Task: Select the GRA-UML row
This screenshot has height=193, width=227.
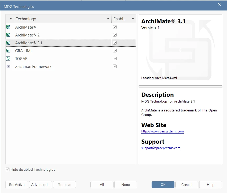Action: coord(71,51)
